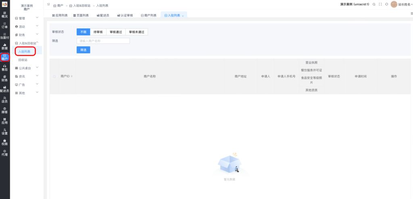Select 不限 audit status filter

pyautogui.click(x=83, y=32)
